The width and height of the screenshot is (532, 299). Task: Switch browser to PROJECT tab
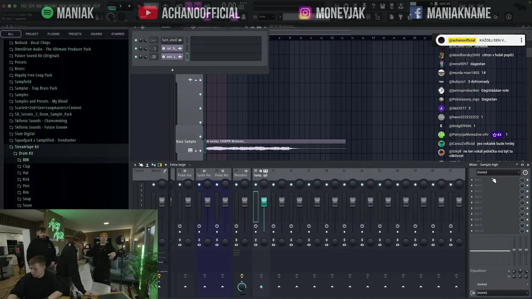pyautogui.click(x=32, y=34)
